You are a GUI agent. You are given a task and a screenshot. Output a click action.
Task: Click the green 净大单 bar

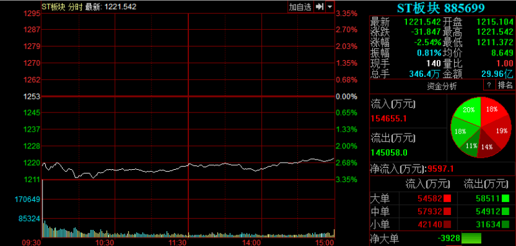471,238
